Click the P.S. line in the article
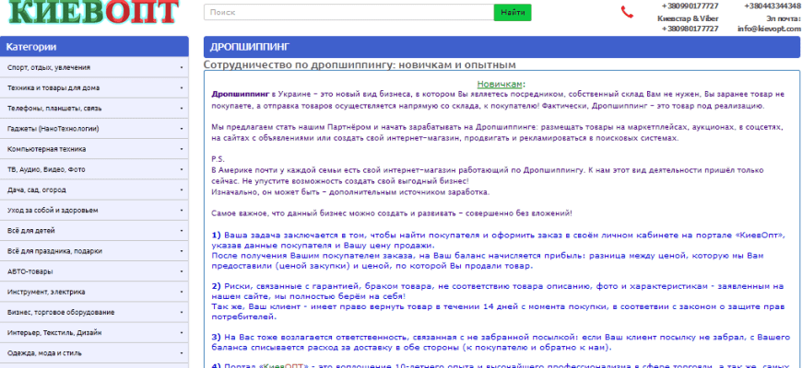 [218, 159]
